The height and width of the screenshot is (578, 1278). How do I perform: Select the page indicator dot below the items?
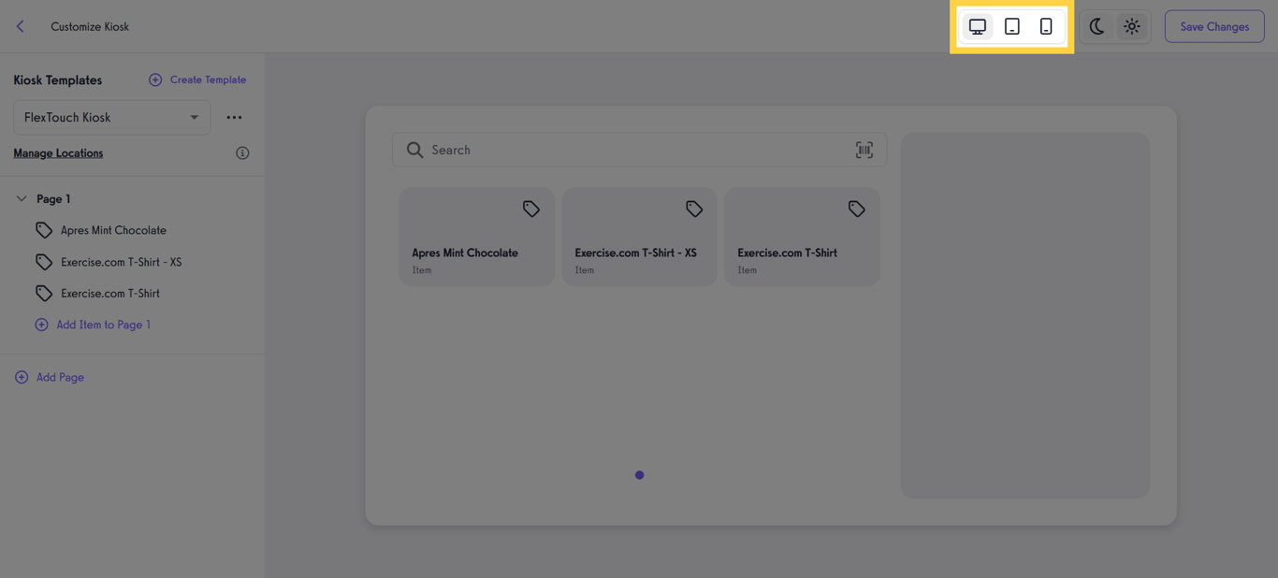point(639,475)
